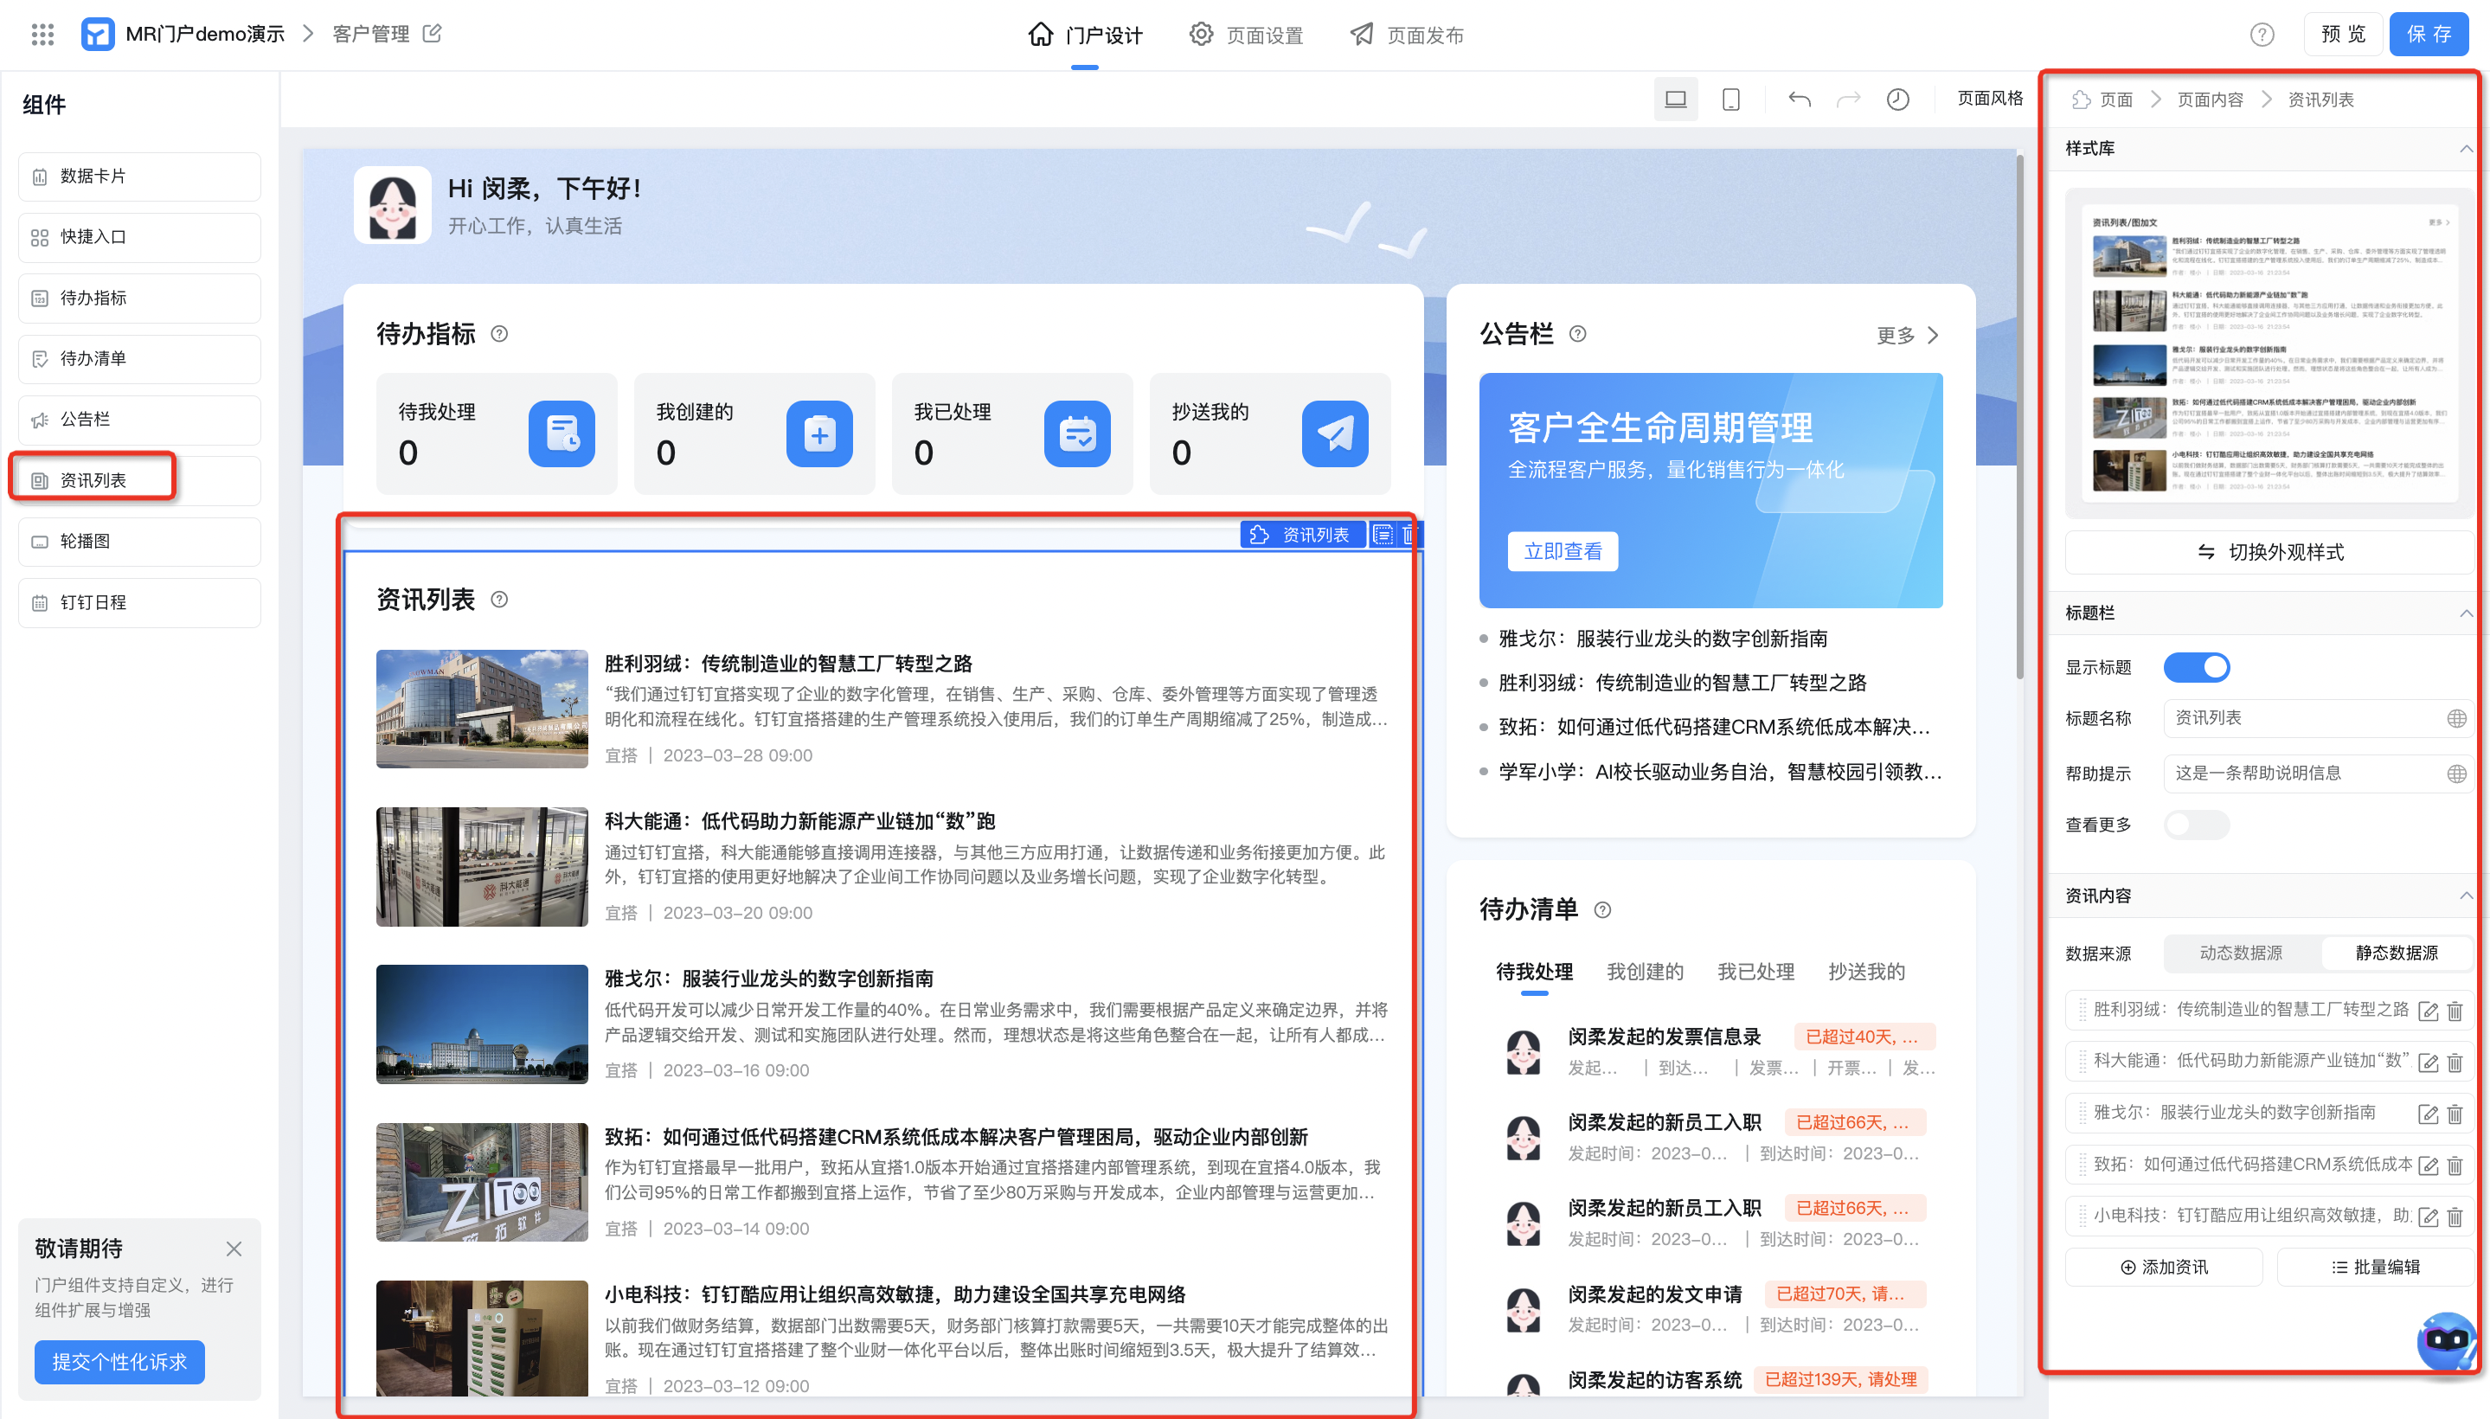Enable the 查看更多 switch
The height and width of the screenshot is (1419, 2490).
(2197, 825)
